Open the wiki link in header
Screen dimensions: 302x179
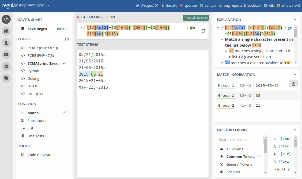(269, 6)
